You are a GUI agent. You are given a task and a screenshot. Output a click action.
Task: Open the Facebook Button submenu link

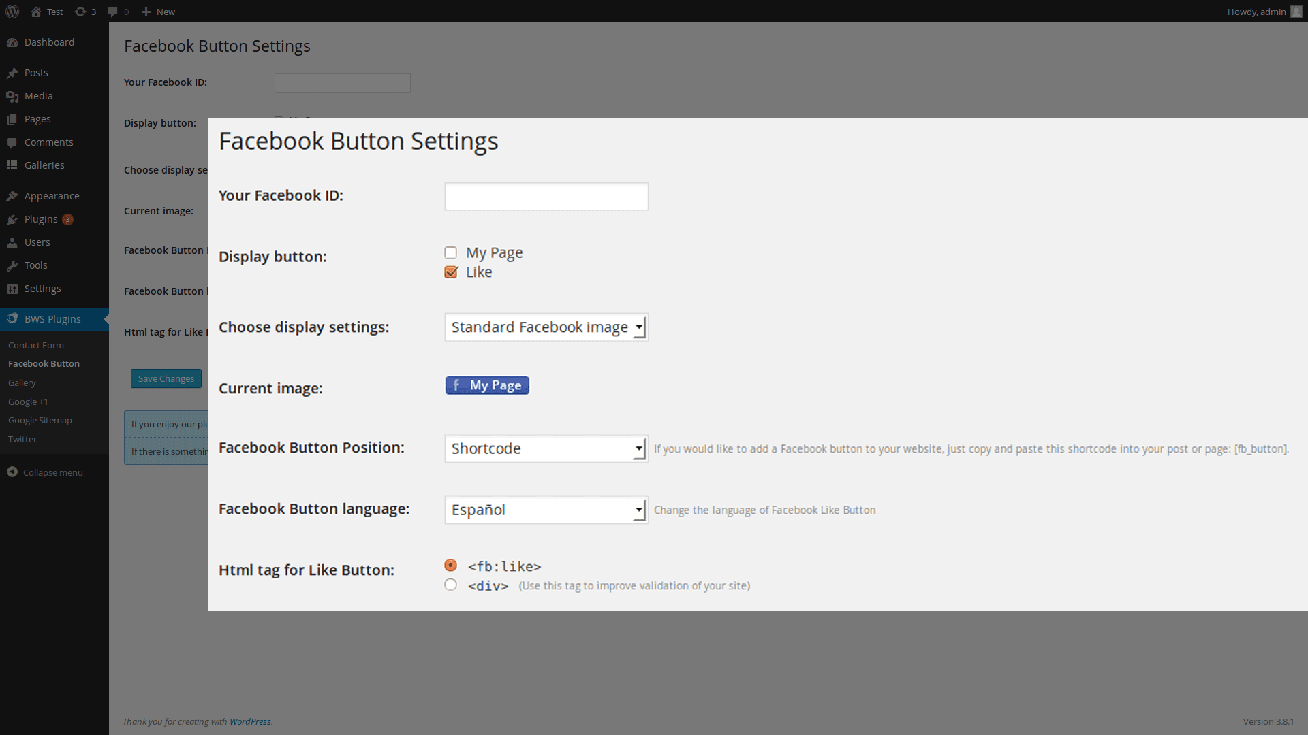pos(44,363)
